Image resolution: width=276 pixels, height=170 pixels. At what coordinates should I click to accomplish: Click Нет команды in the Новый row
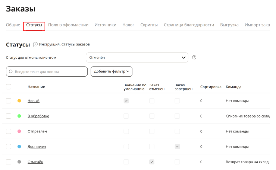237,101
